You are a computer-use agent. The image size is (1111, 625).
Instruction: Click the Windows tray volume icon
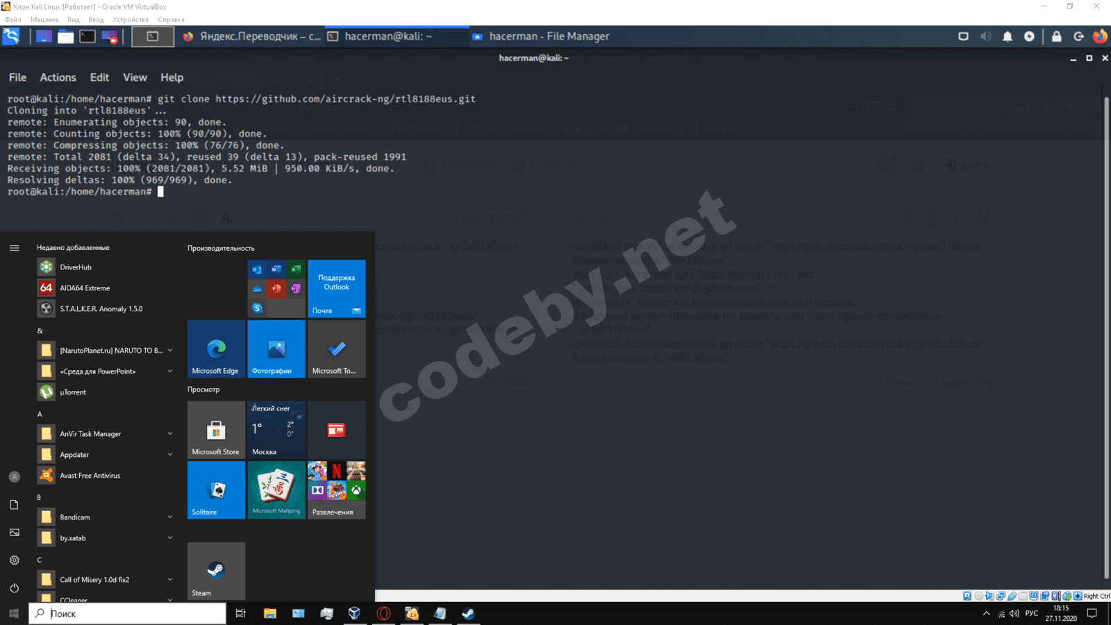tap(1014, 613)
